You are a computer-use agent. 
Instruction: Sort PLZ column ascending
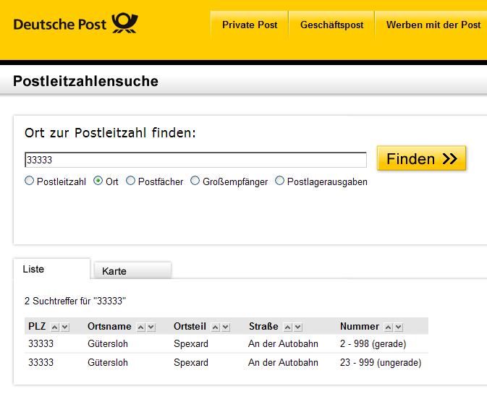(x=54, y=327)
